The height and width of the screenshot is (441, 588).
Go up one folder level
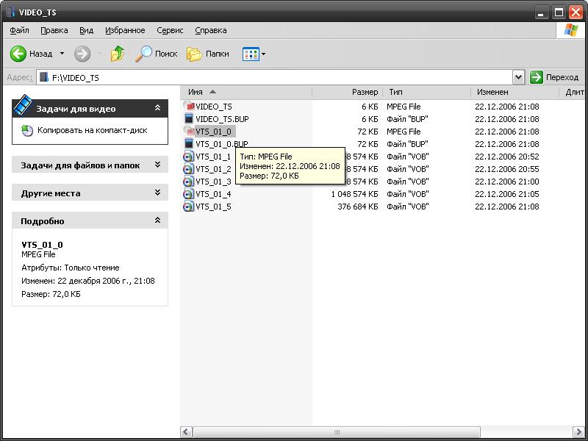tap(118, 54)
